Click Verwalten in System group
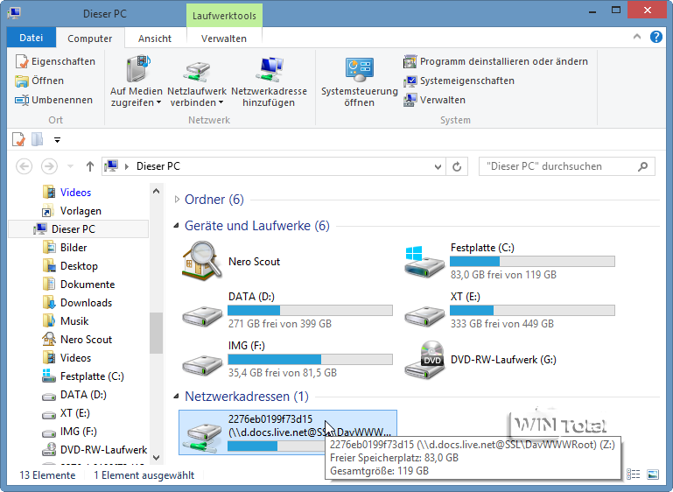 coord(434,100)
